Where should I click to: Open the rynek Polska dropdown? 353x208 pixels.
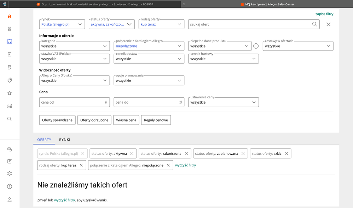coord(62,24)
